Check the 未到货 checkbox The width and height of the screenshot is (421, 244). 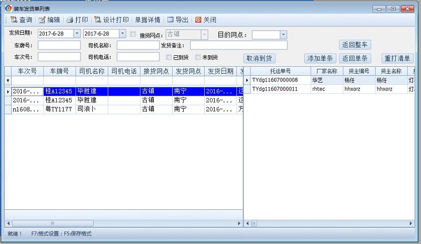pyautogui.click(x=198, y=57)
